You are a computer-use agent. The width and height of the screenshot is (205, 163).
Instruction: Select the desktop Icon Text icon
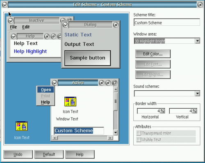pos(22,126)
